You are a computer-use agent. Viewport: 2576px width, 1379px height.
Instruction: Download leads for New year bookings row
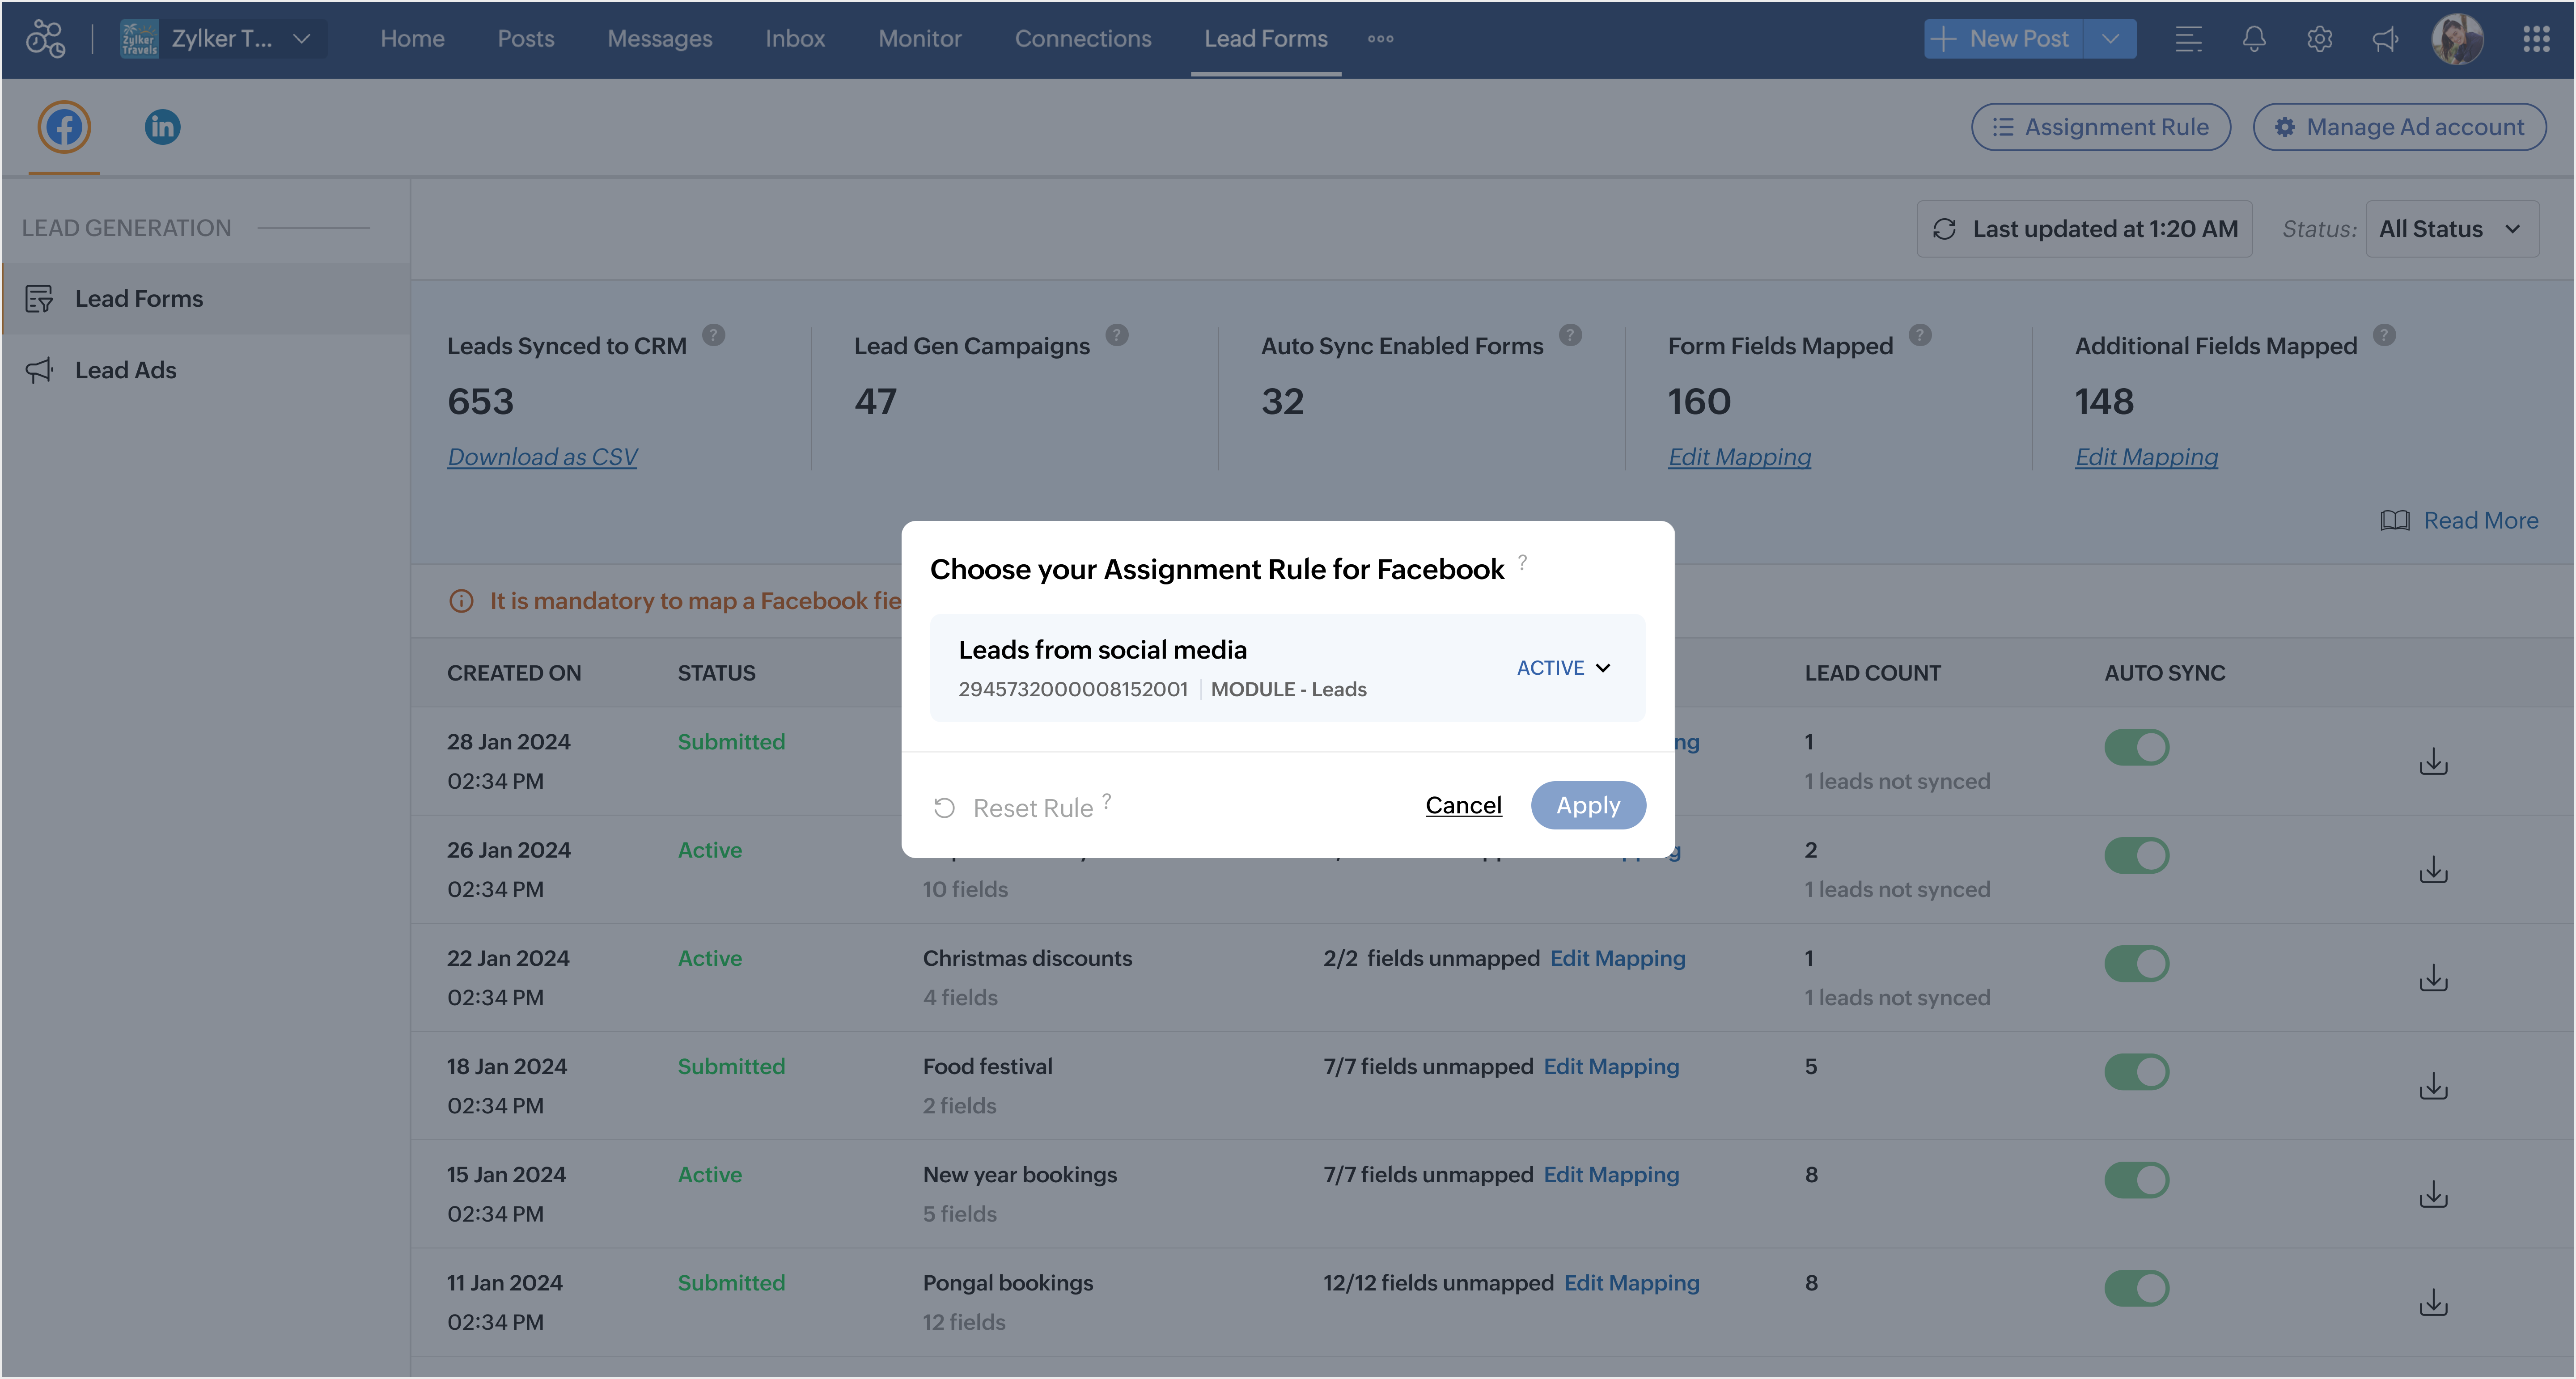2433,1194
